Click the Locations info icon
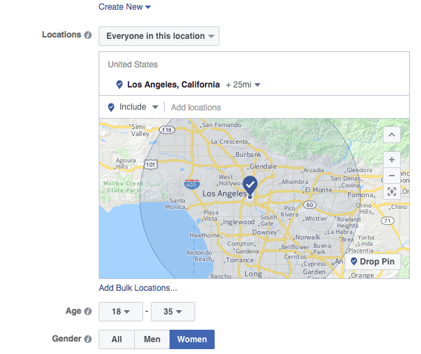421x354 pixels. pyautogui.click(x=88, y=35)
